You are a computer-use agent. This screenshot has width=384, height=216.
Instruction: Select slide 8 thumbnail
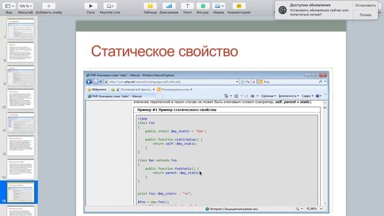20,52
